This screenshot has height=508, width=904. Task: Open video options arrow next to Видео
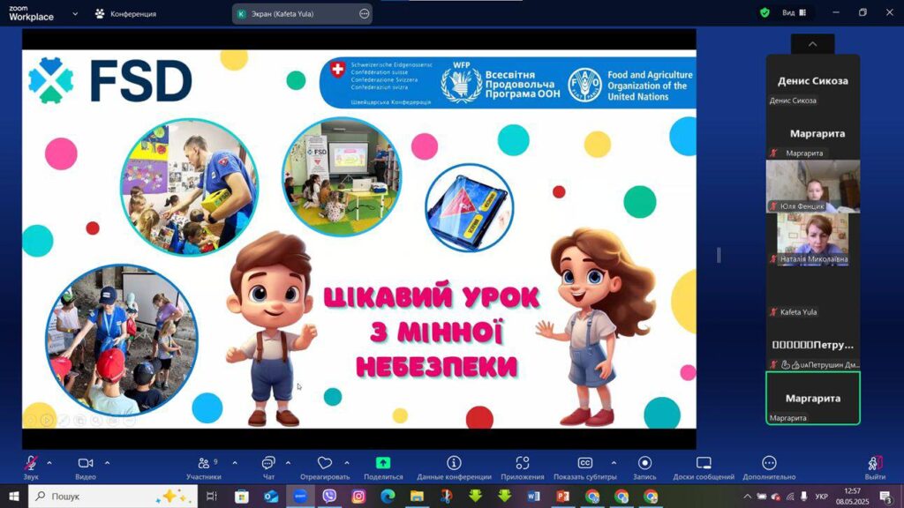tap(107, 462)
